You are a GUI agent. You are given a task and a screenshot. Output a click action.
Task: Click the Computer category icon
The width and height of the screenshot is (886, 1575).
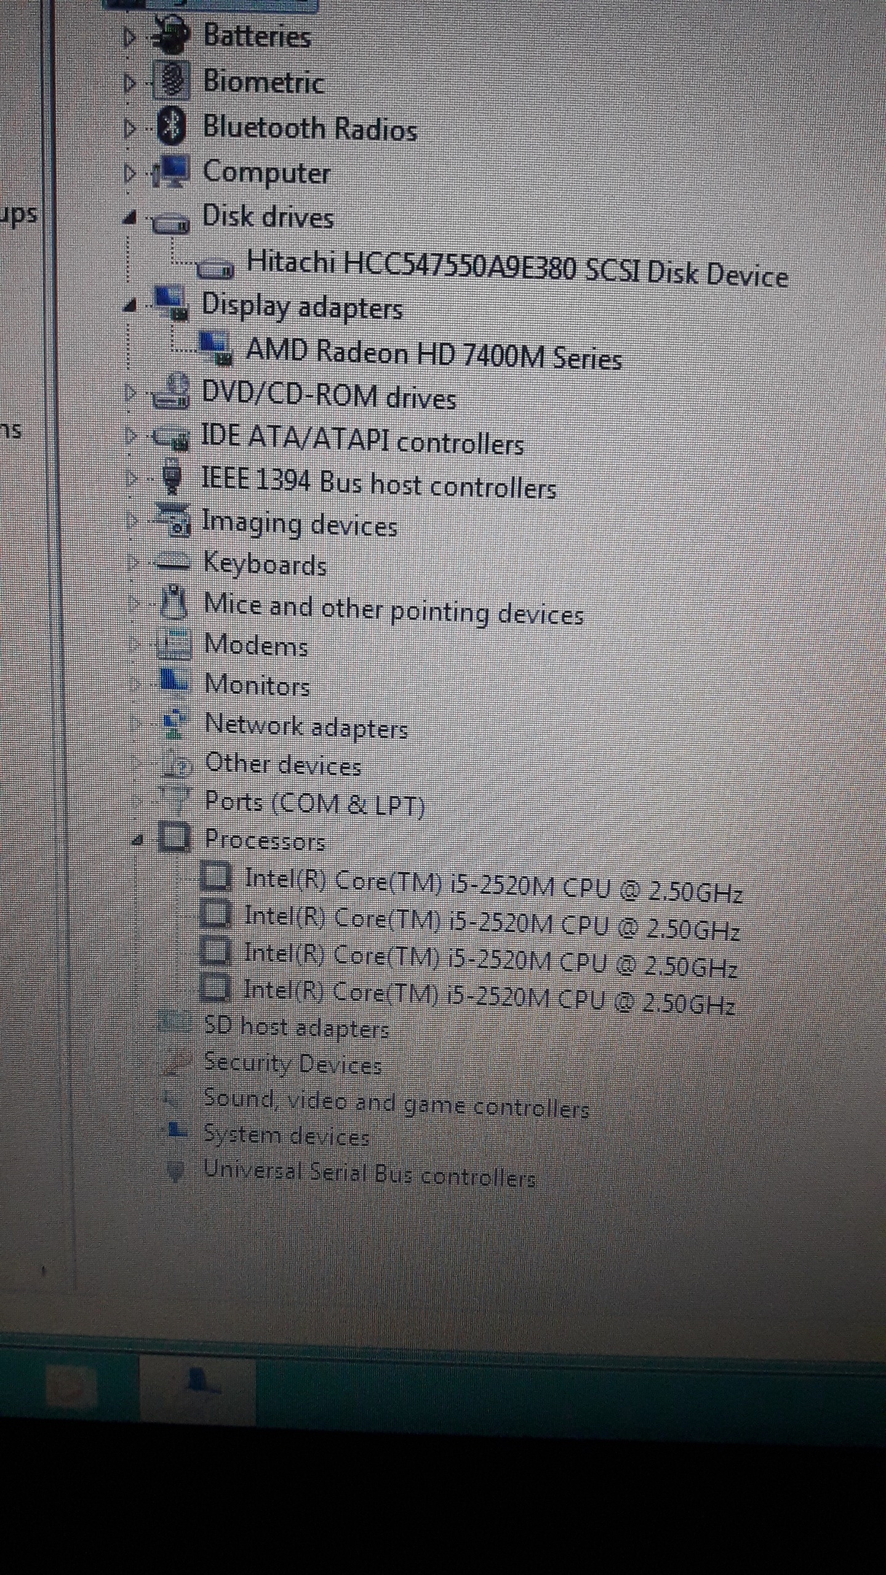[170, 172]
